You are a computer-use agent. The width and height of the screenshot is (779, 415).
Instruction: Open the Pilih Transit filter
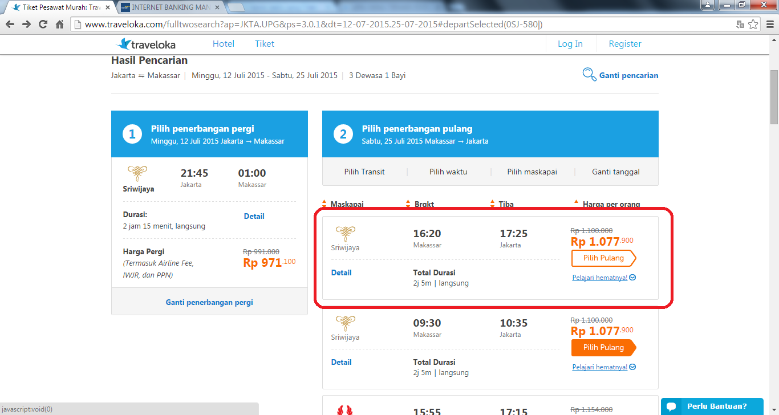364,172
